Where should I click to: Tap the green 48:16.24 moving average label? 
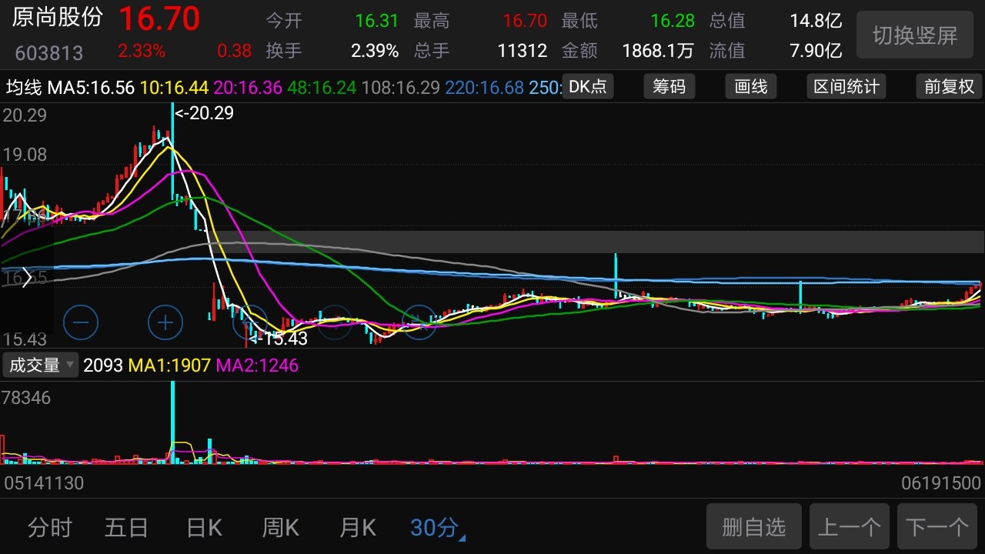(x=322, y=87)
